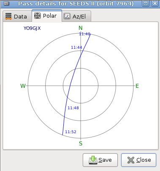Click the W compass label
Viewport: 160px width, 171px height.
point(23,86)
